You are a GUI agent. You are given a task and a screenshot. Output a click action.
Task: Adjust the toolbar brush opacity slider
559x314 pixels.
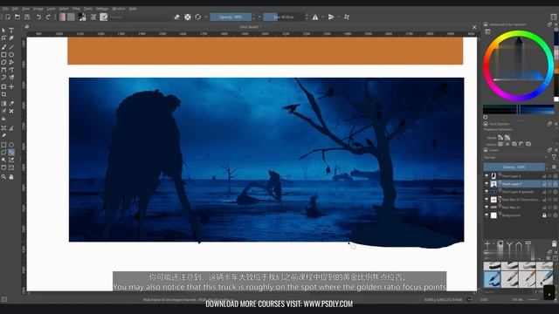click(x=231, y=17)
